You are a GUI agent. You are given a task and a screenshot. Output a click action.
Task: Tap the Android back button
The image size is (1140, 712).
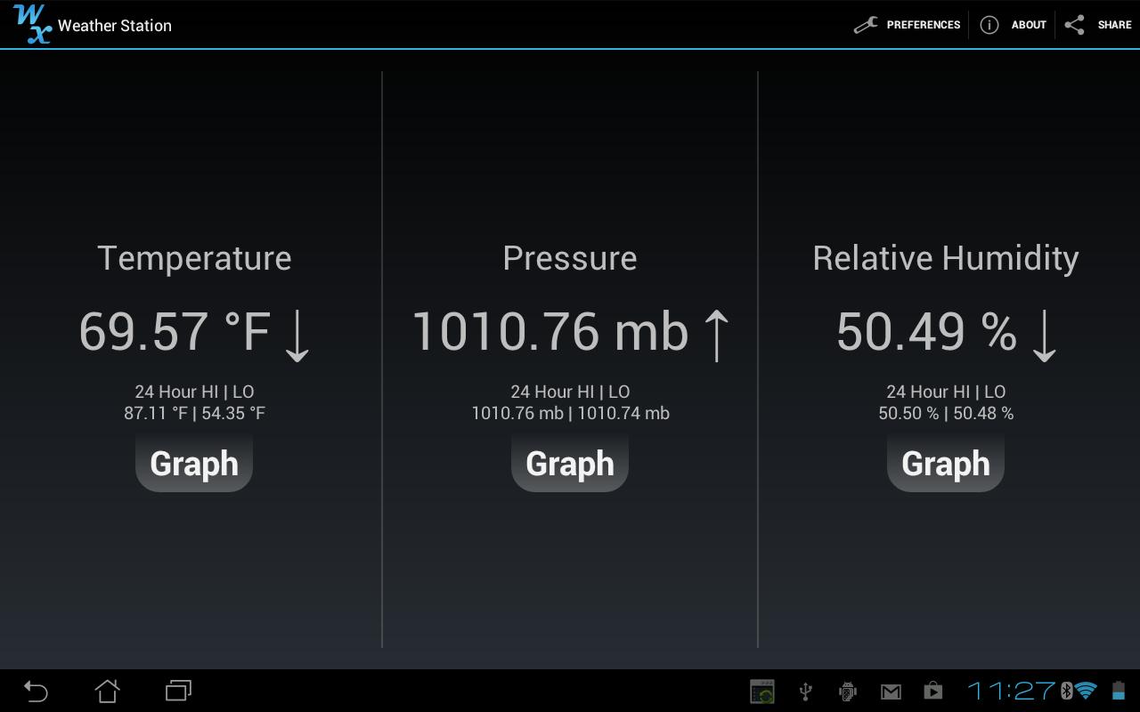tap(36, 691)
